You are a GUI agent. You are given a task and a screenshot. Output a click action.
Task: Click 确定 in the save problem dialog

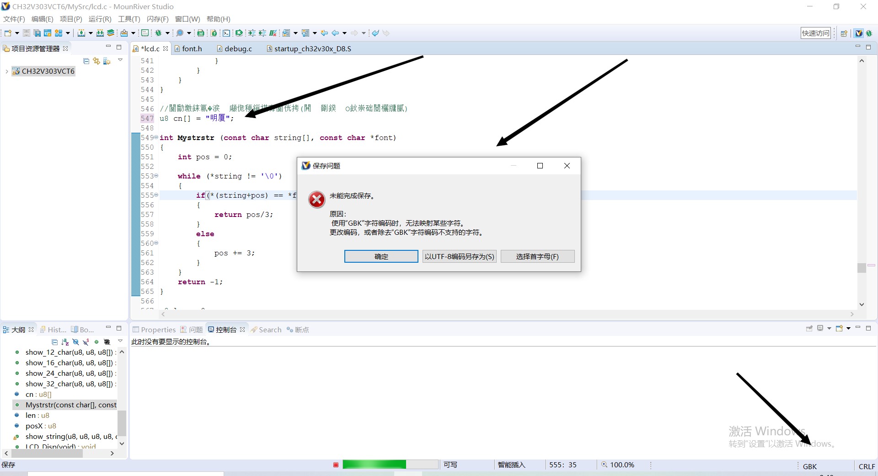[381, 256]
